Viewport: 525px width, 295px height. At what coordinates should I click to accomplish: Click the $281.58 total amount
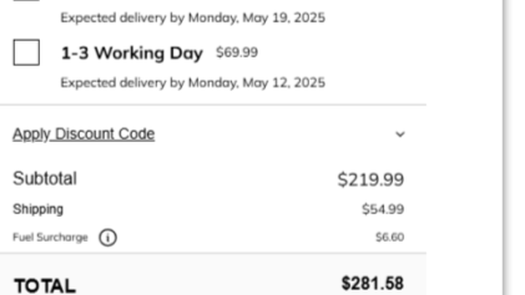click(x=373, y=283)
